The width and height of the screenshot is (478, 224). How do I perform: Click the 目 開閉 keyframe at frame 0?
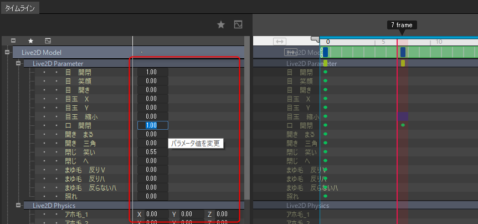[325, 72]
